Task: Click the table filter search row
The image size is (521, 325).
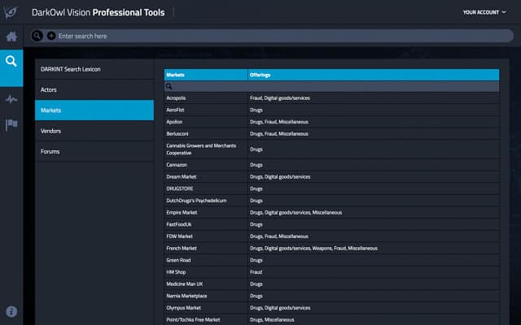Action: click(x=331, y=87)
